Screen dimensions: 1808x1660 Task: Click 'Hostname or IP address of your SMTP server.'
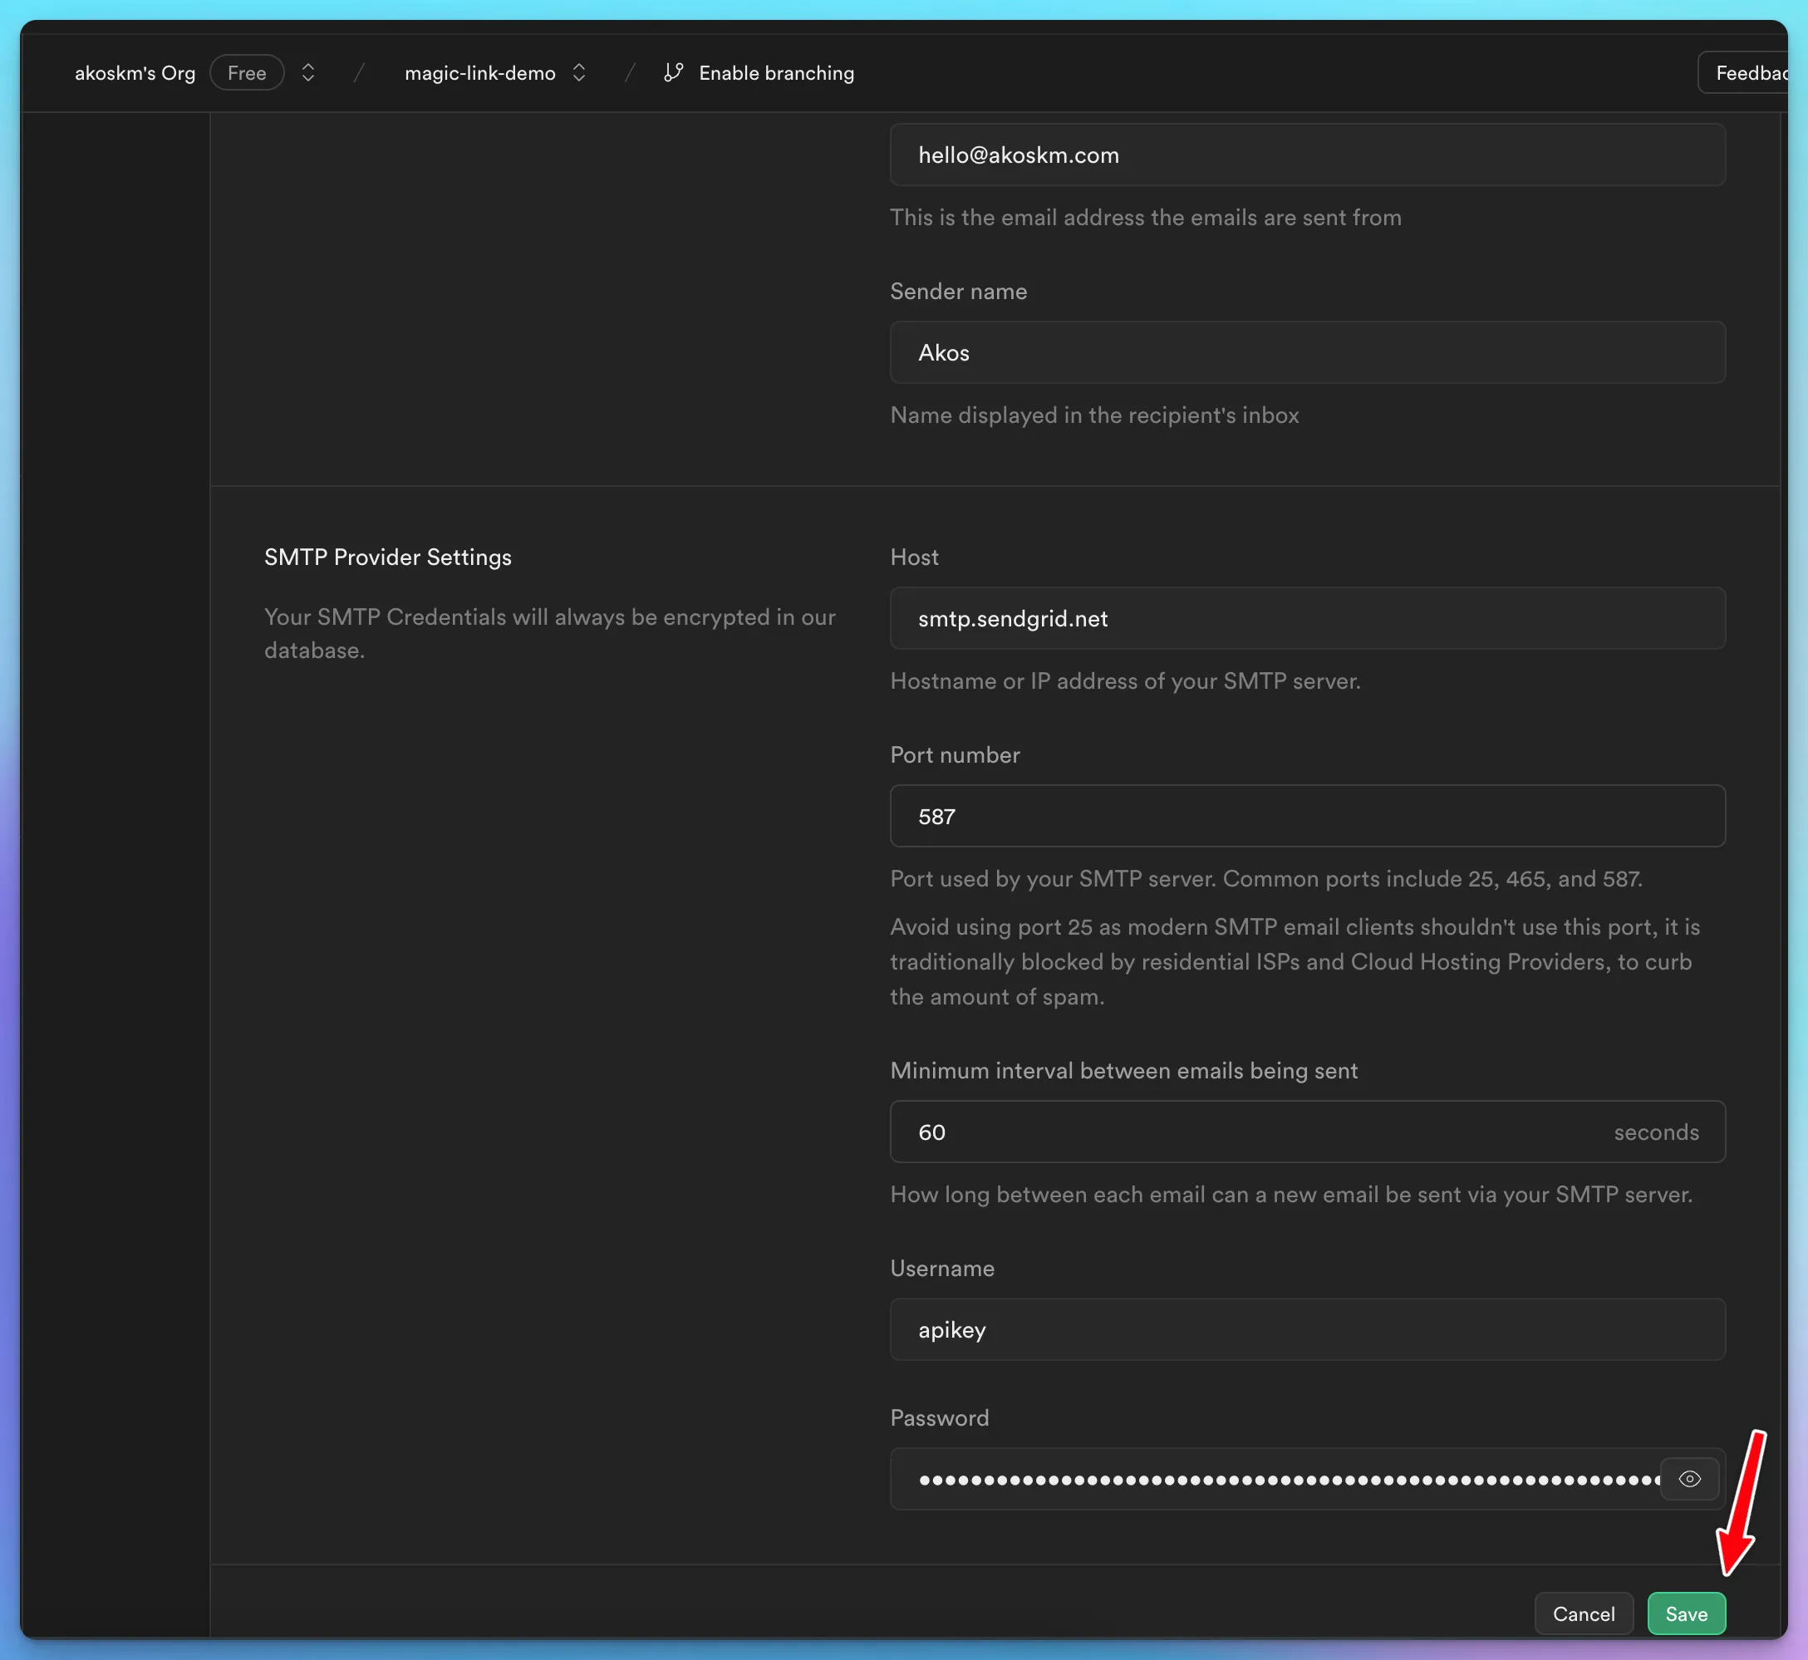pos(1125,681)
